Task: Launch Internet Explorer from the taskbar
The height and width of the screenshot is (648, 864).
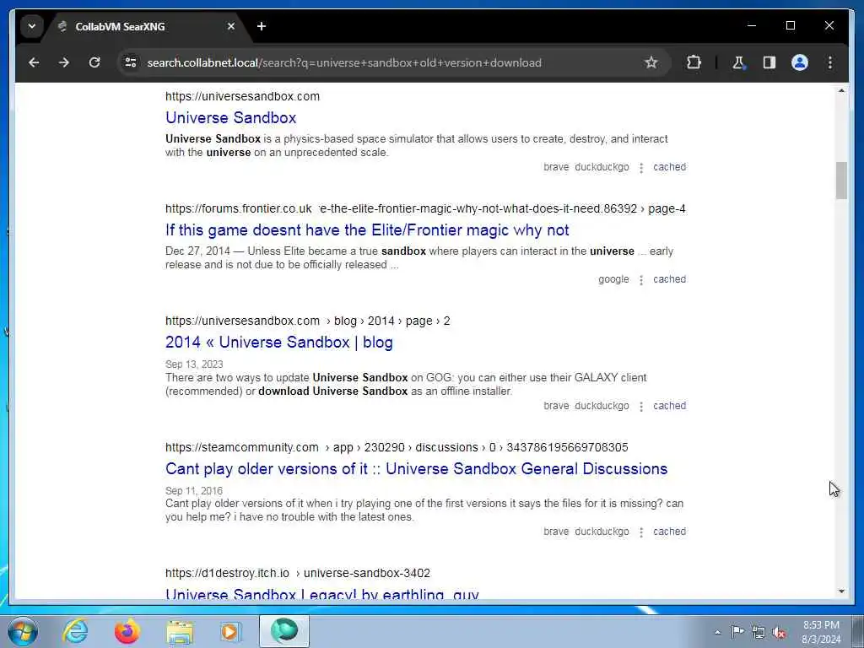Action: [x=75, y=631]
